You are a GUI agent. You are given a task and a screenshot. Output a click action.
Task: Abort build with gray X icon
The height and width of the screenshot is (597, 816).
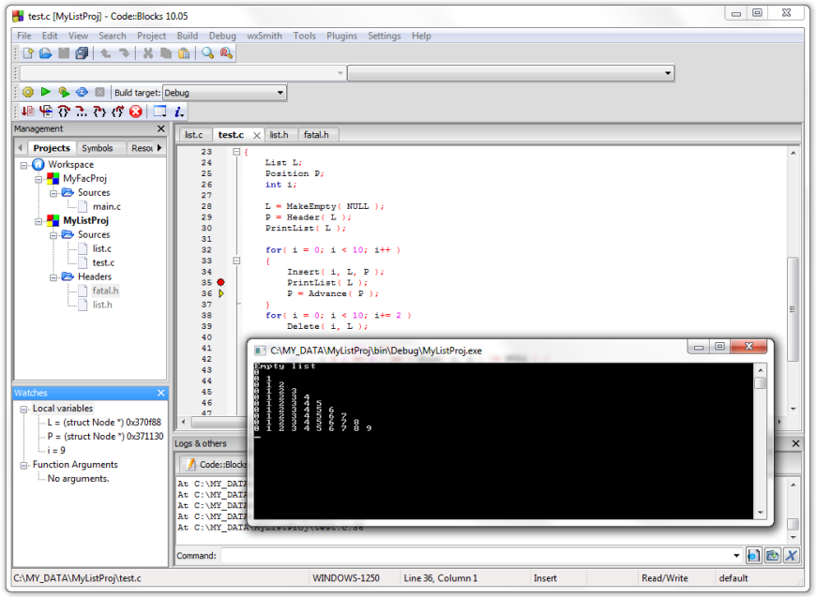click(x=100, y=92)
